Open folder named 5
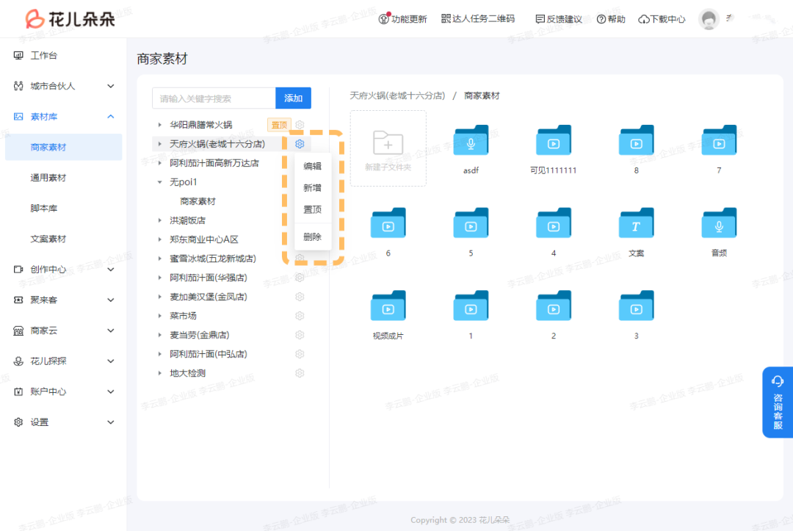The height and width of the screenshot is (531, 793). click(471, 223)
